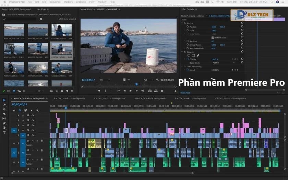Expand the Rotation property
The height and width of the screenshot is (180, 288).
(x=184, y=41)
